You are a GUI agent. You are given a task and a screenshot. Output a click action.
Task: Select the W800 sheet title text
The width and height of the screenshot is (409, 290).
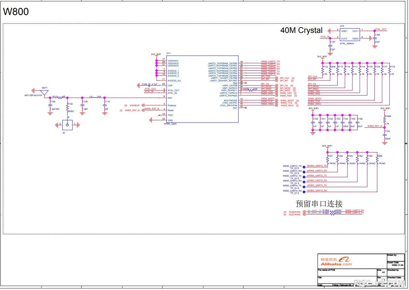[16, 12]
